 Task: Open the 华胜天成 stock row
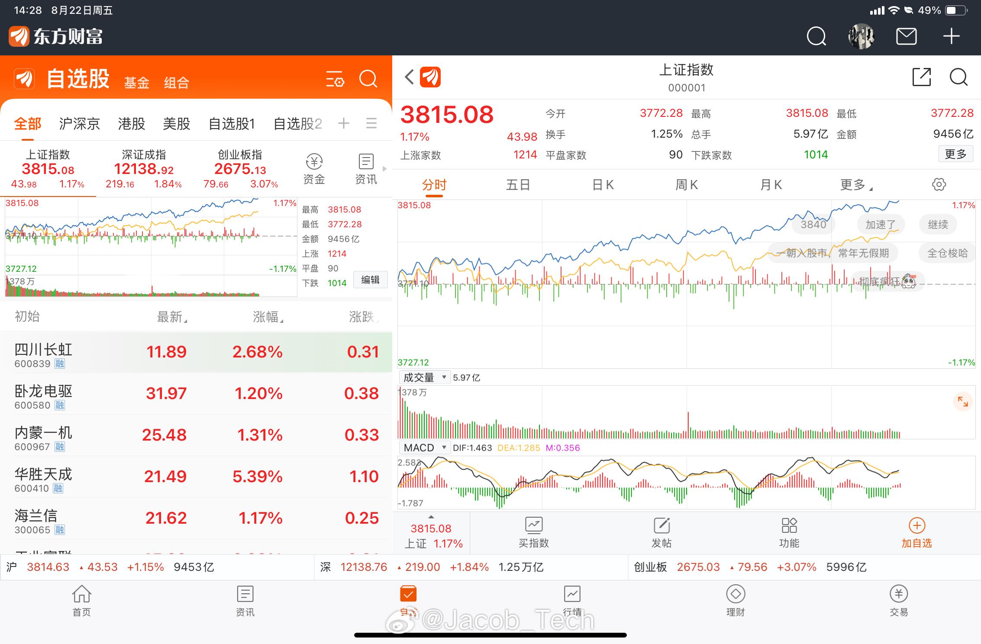click(196, 477)
